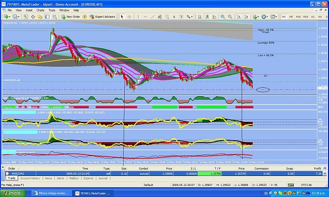Select the Fibonacci Retracement tool
The height and width of the screenshot is (197, 329).
point(167,17)
